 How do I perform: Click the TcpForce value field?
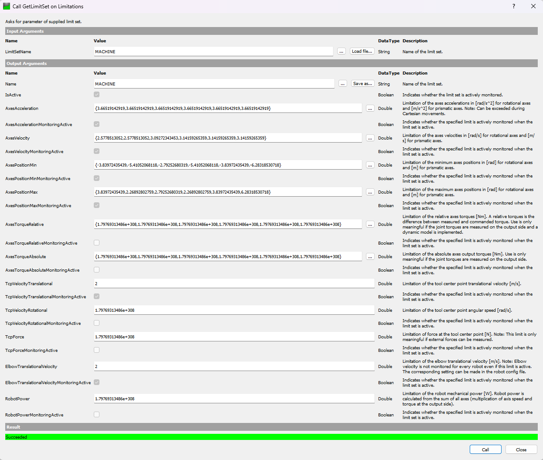[x=234, y=337]
